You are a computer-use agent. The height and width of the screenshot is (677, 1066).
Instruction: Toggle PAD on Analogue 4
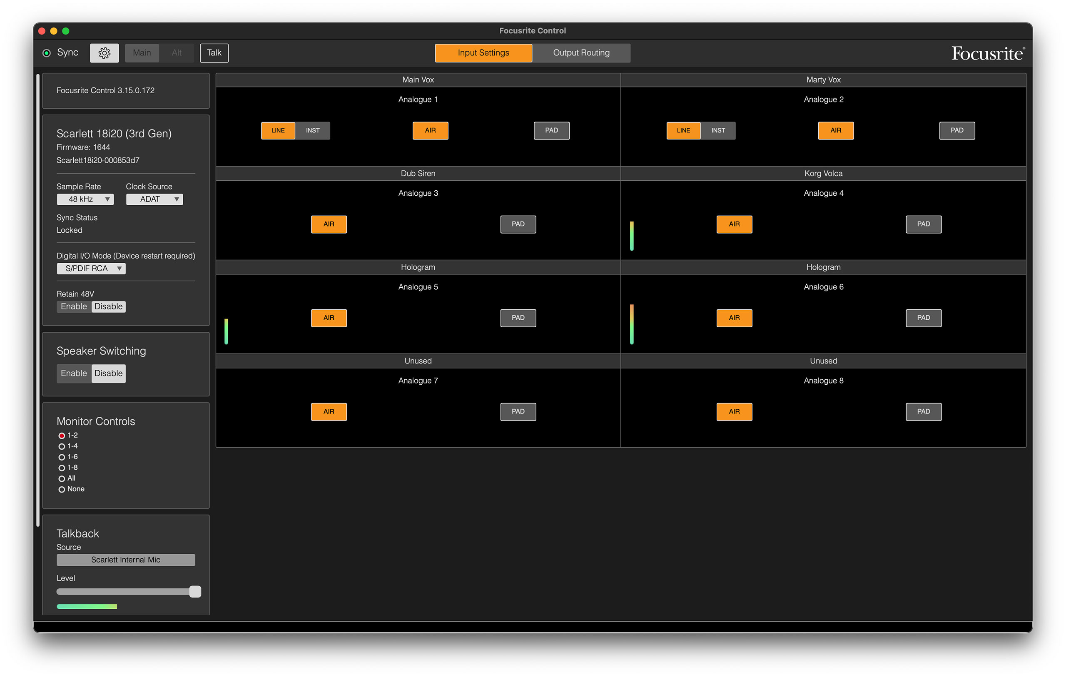coord(924,224)
